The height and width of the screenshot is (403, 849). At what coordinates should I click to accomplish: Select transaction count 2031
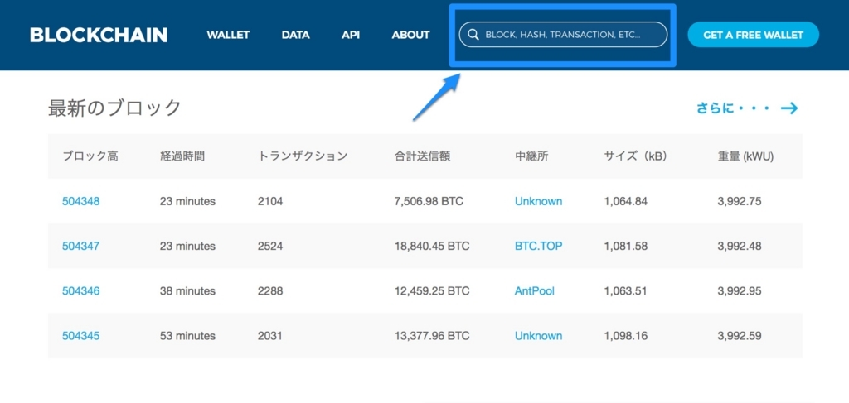pos(270,336)
